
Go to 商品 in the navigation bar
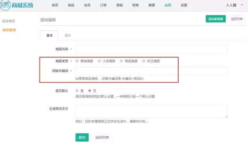[x=71, y=5]
